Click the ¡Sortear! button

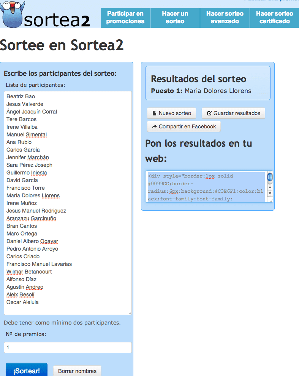point(27,370)
